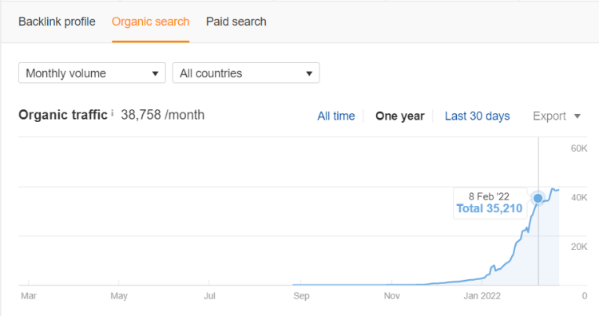Select the One year range
This screenshot has width=599, height=316.
click(400, 116)
